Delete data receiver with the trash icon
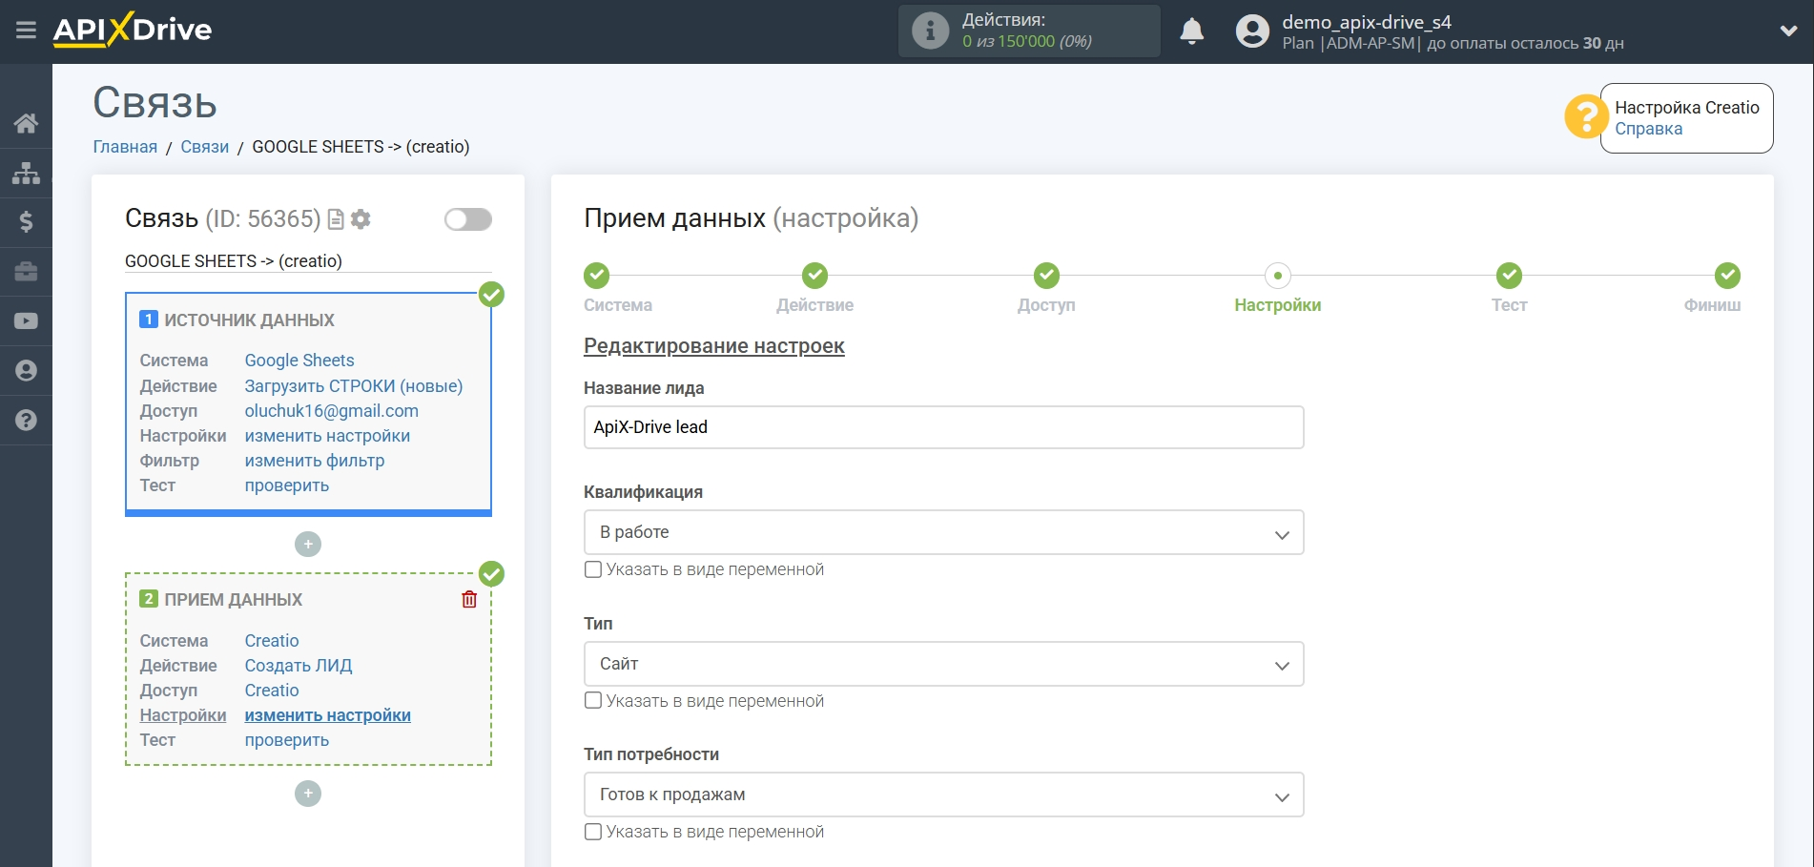 click(469, 599)
